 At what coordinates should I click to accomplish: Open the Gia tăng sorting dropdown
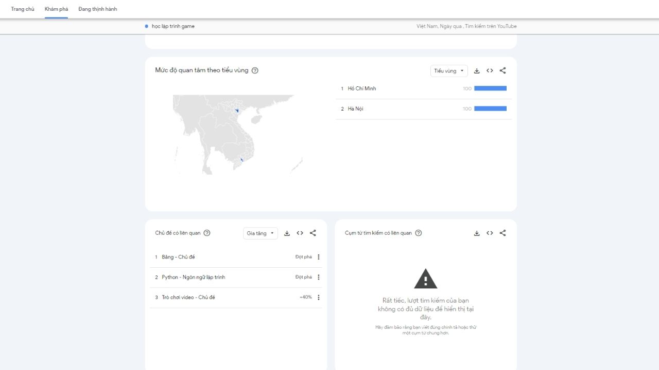point(260,233)
